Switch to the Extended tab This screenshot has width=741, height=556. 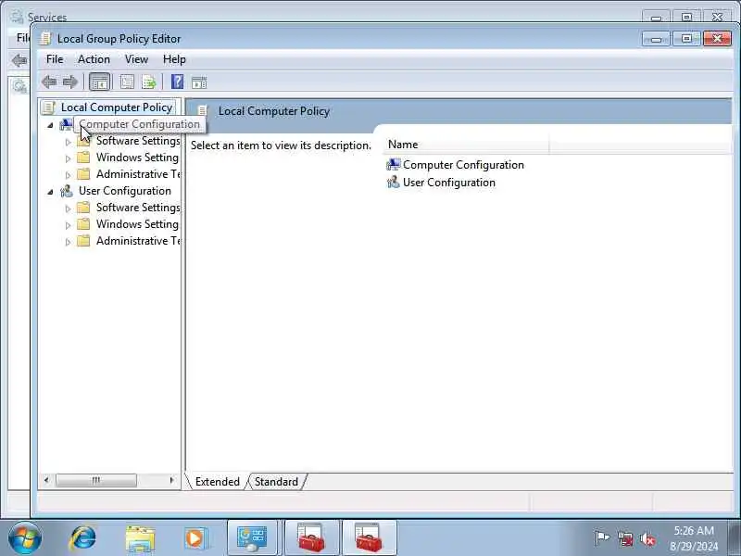coord(217,481)
